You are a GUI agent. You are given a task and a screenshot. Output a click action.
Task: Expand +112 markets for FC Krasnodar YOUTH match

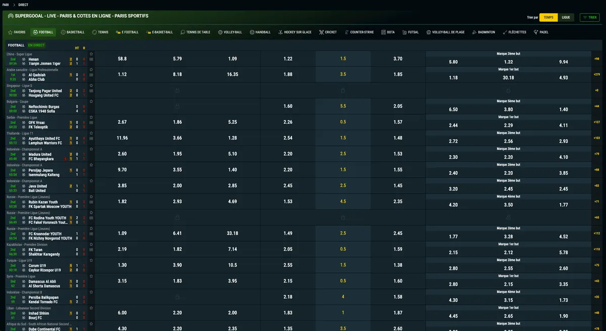point(597,233)
